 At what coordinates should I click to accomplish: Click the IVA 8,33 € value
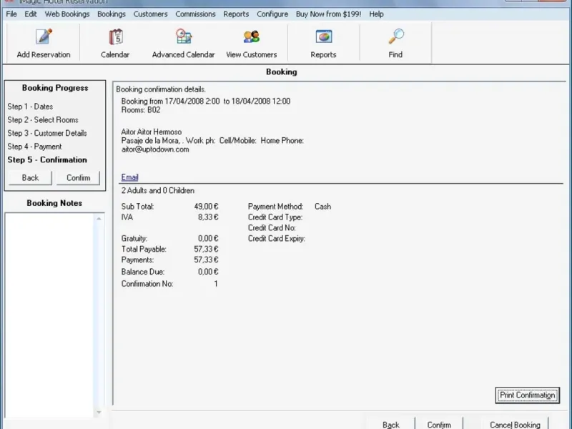click(208, 217)
